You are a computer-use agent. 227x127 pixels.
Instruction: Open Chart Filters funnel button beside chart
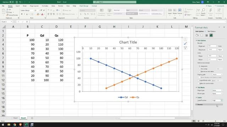[x=185, y=48]
